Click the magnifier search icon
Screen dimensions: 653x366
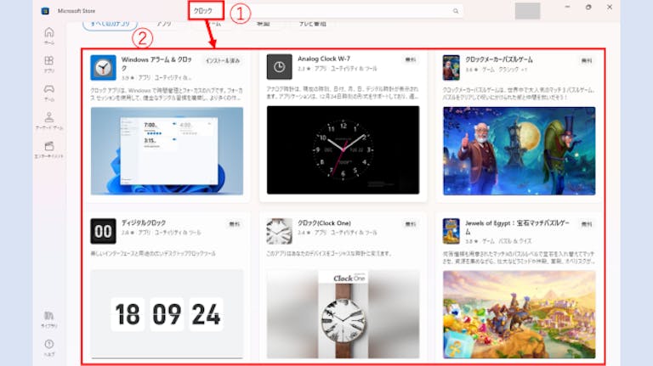[456, 11]
